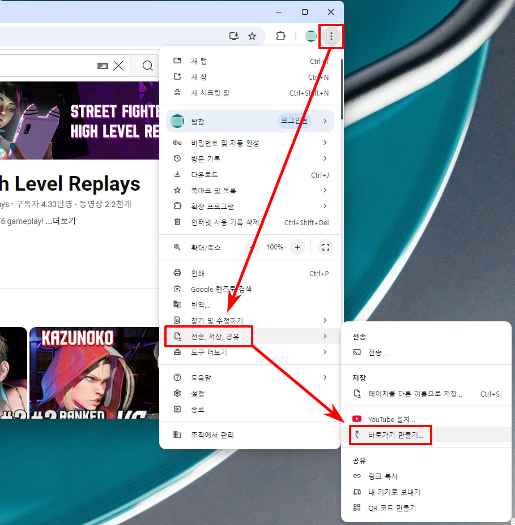Expand the 탐험 profile row chevron
The image size is (515, 525).
pos(325,121)
